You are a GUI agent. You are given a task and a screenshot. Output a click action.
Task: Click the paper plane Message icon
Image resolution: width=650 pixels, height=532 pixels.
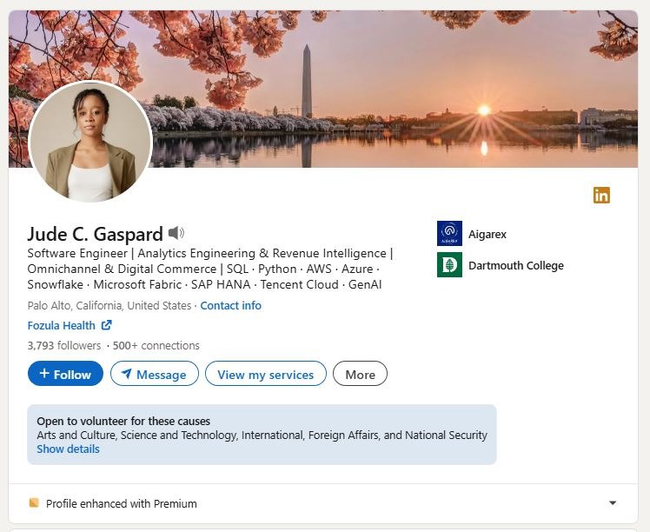[127, 374]
